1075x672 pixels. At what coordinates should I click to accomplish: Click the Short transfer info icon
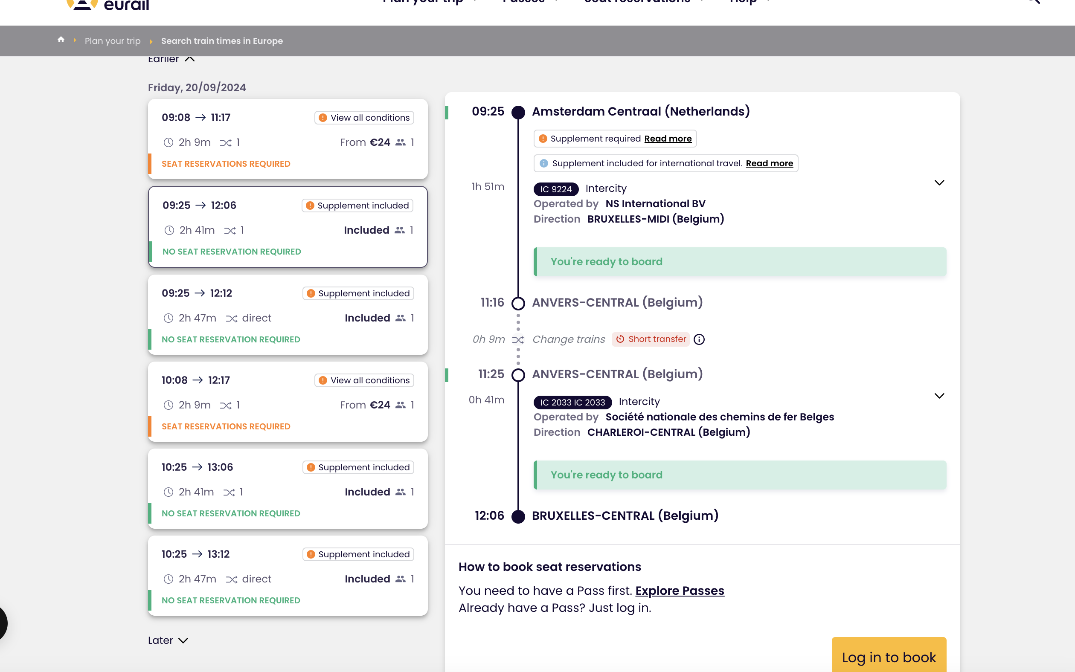point(699,339)
